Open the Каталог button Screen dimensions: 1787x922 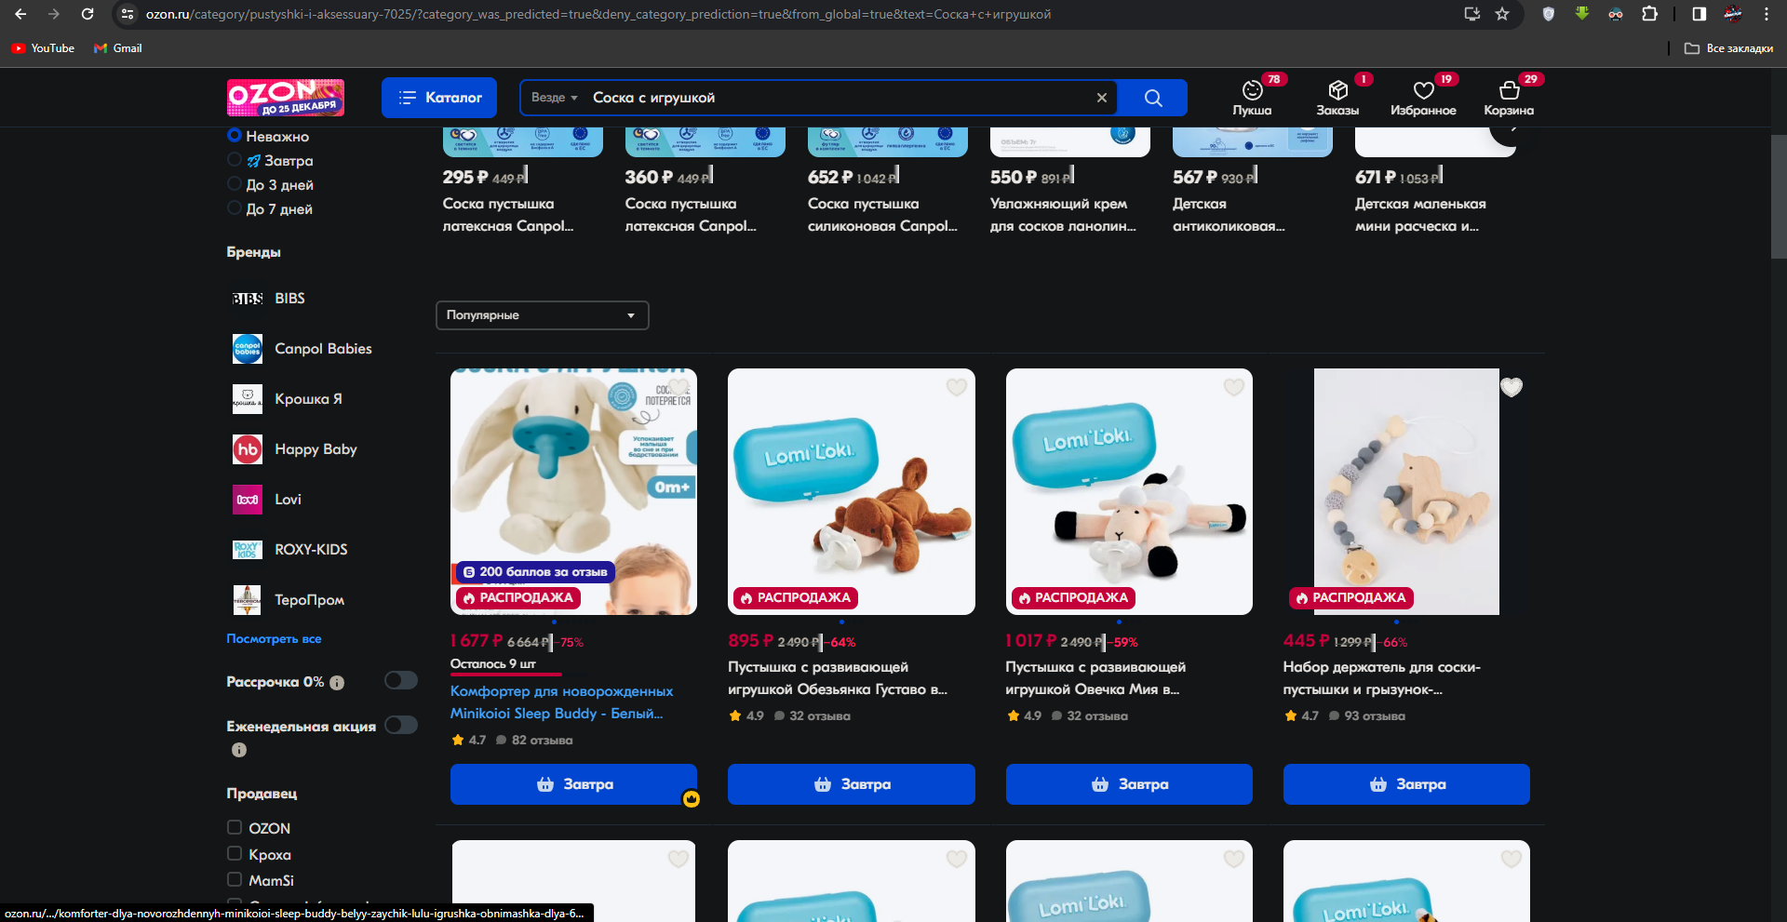pyautogui.click(x=438, y=98)
